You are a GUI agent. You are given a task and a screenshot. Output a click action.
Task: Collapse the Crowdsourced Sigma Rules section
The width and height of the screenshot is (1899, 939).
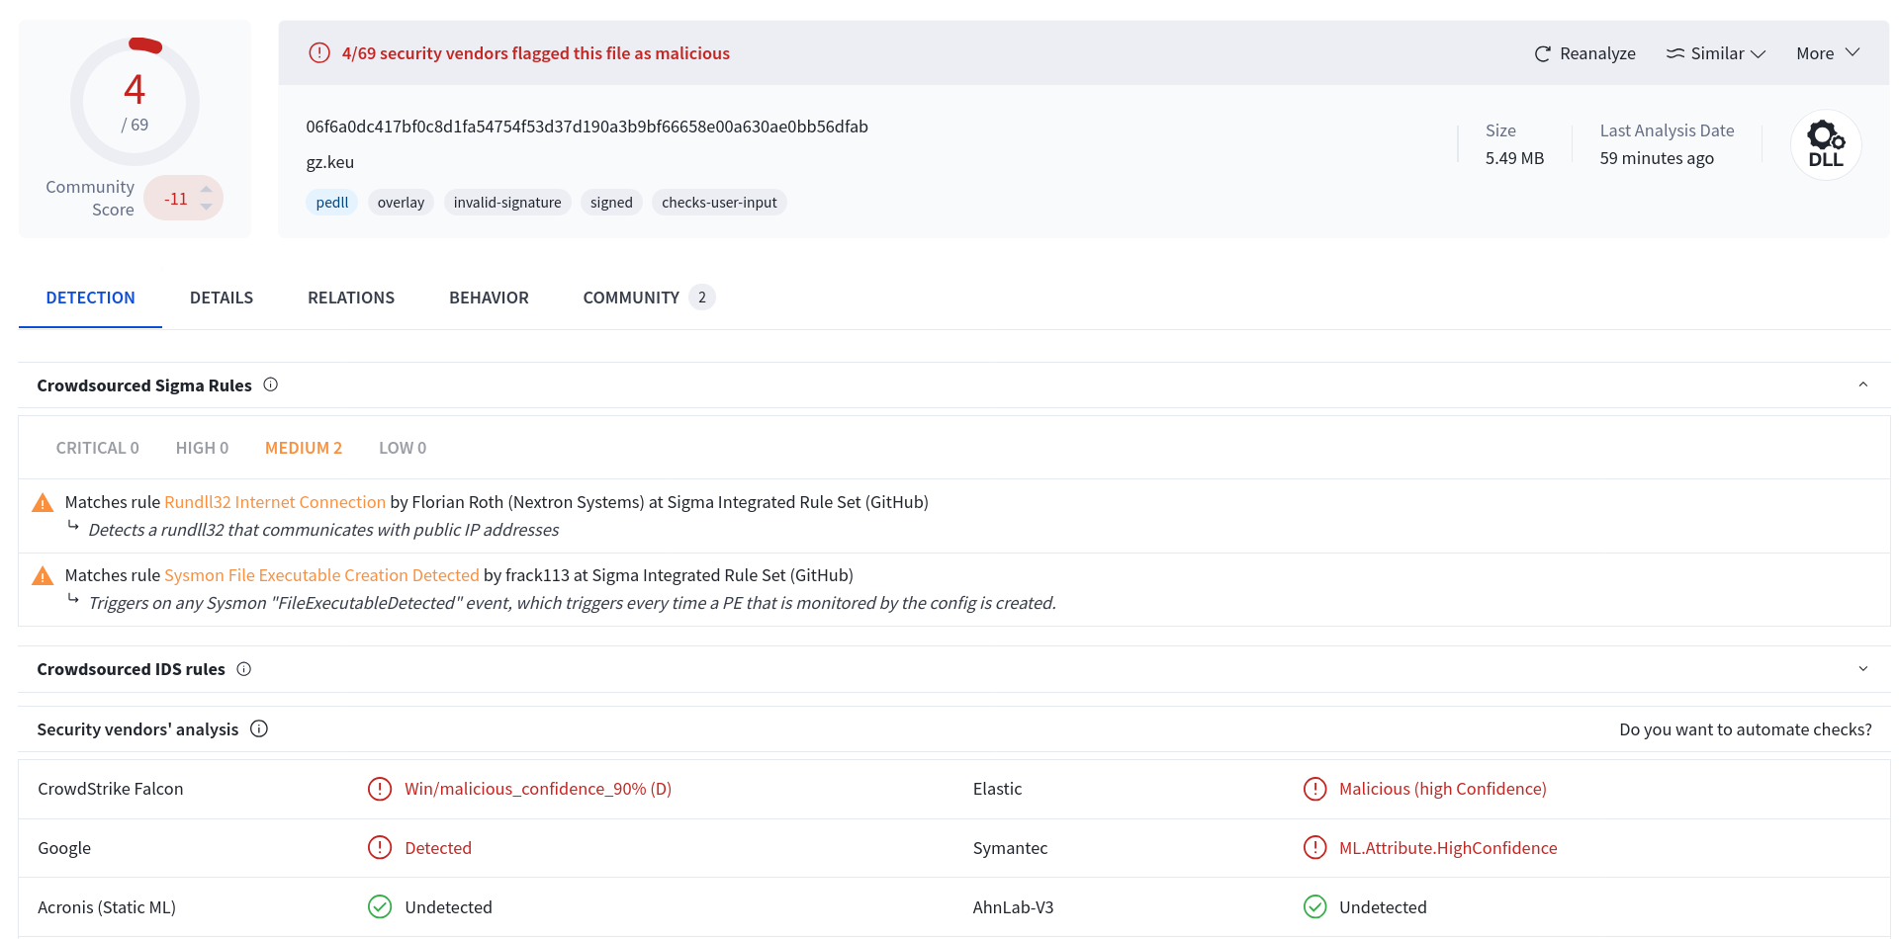[x=1863, y=384]
